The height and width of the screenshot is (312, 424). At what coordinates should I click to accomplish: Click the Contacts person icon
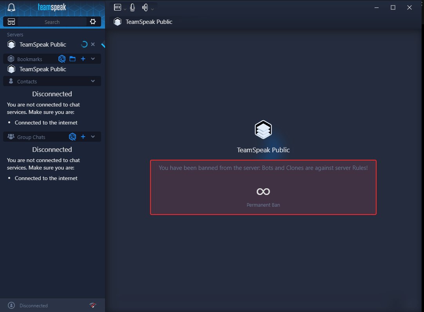[x=11, y=81]
